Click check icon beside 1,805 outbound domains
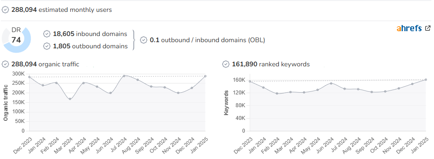This screenshot has height=159, width=434. pos(47,46)
